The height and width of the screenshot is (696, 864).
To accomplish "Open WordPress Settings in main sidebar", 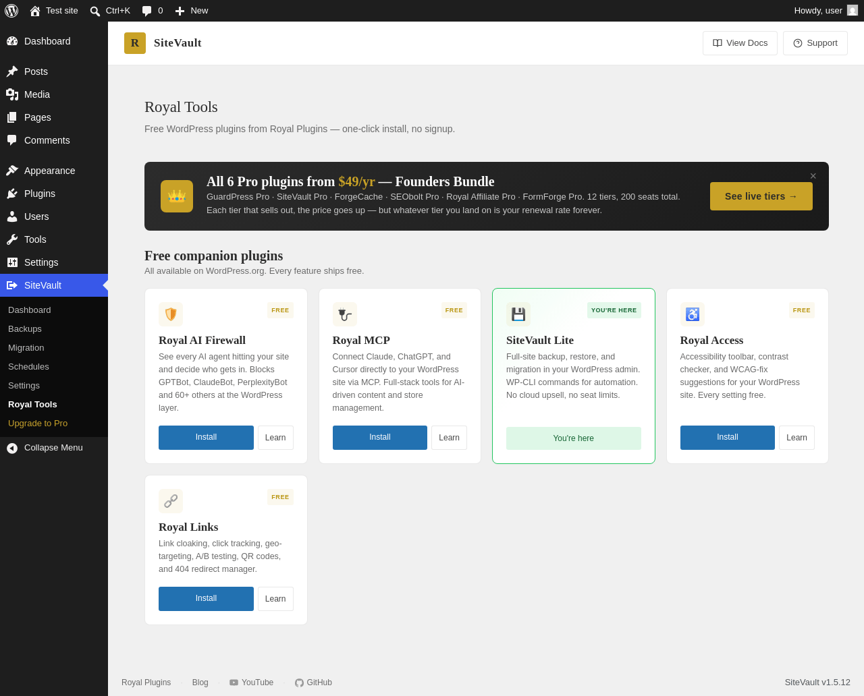I will tap(54, 262).
